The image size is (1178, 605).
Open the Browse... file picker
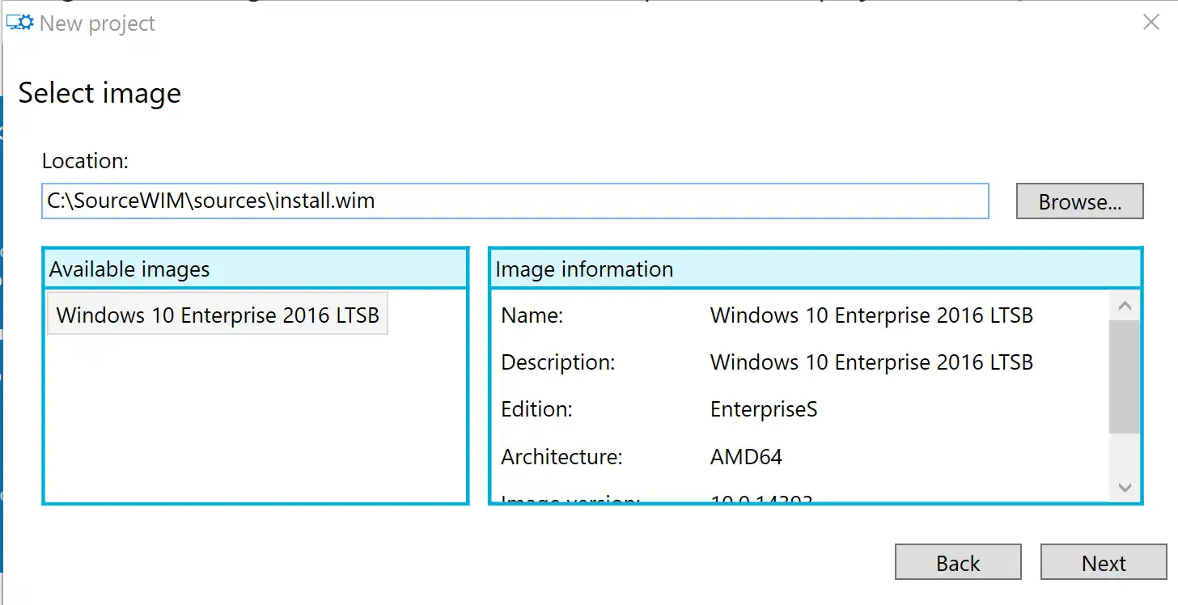(1079, 201)
